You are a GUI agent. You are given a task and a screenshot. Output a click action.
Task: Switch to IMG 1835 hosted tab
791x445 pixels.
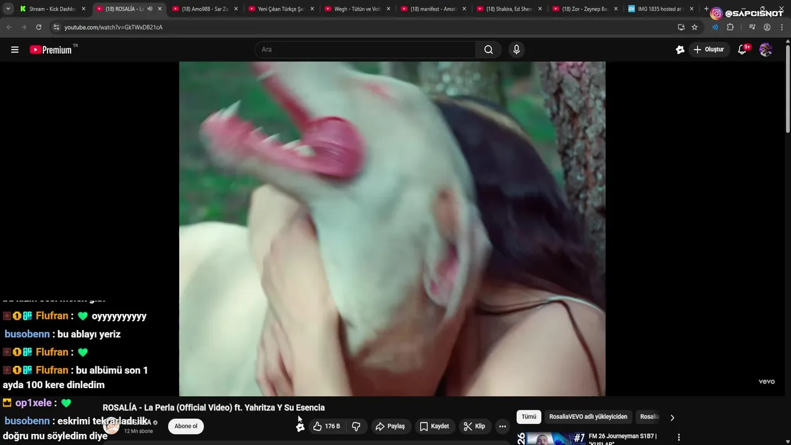(x=659, y=9)
